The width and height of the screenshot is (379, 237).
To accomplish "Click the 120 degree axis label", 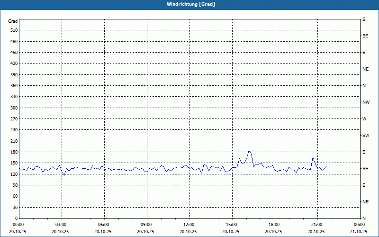I will pyautogui.click(x=14, y=174).
